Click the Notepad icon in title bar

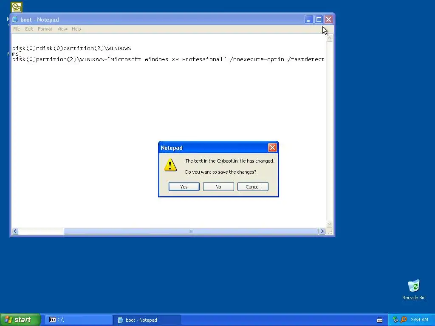tap(15, 20)
